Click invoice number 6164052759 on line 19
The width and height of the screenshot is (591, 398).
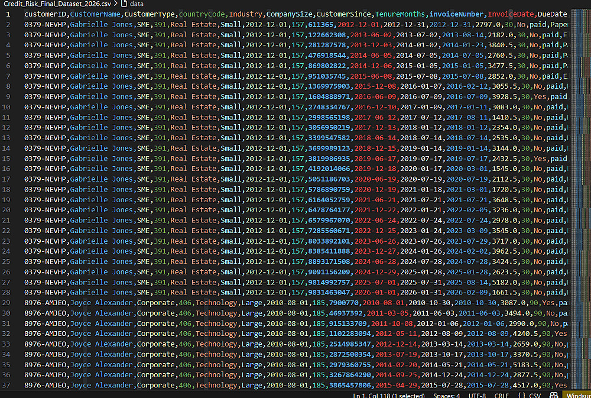coord(329,199)
